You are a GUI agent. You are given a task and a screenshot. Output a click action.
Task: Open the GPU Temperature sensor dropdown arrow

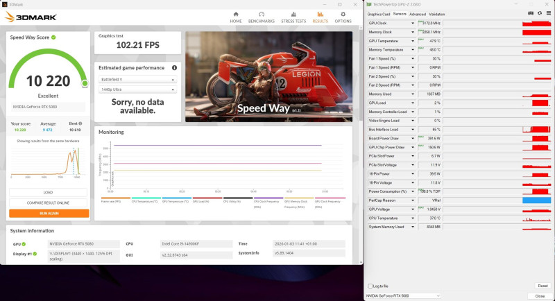(x=412, y=41)
